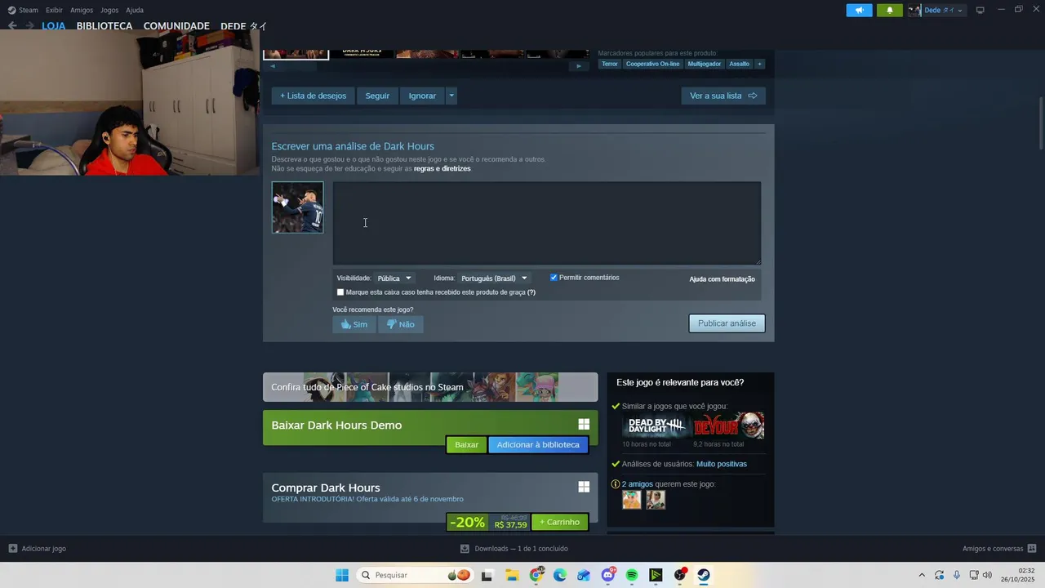Add another tag with the plus button
The width and height of the screenshot is (1045, 588).
(759, 64)
